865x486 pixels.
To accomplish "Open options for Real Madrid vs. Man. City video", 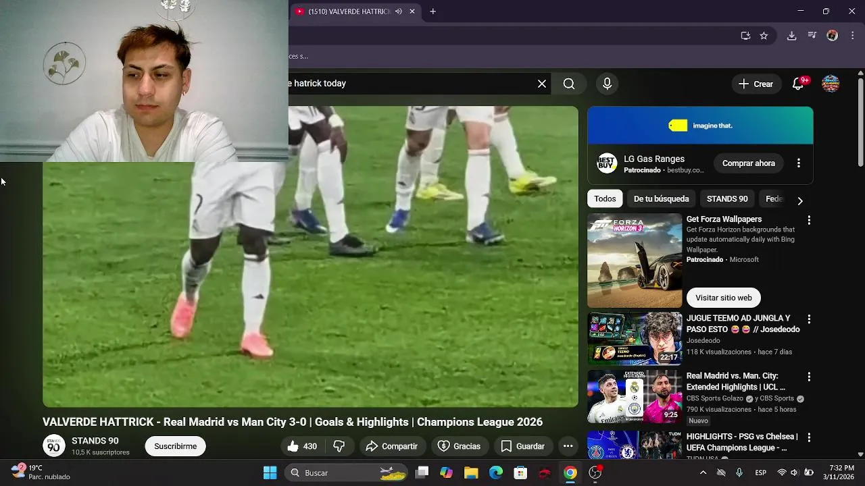I will click(x=809, y=377).
